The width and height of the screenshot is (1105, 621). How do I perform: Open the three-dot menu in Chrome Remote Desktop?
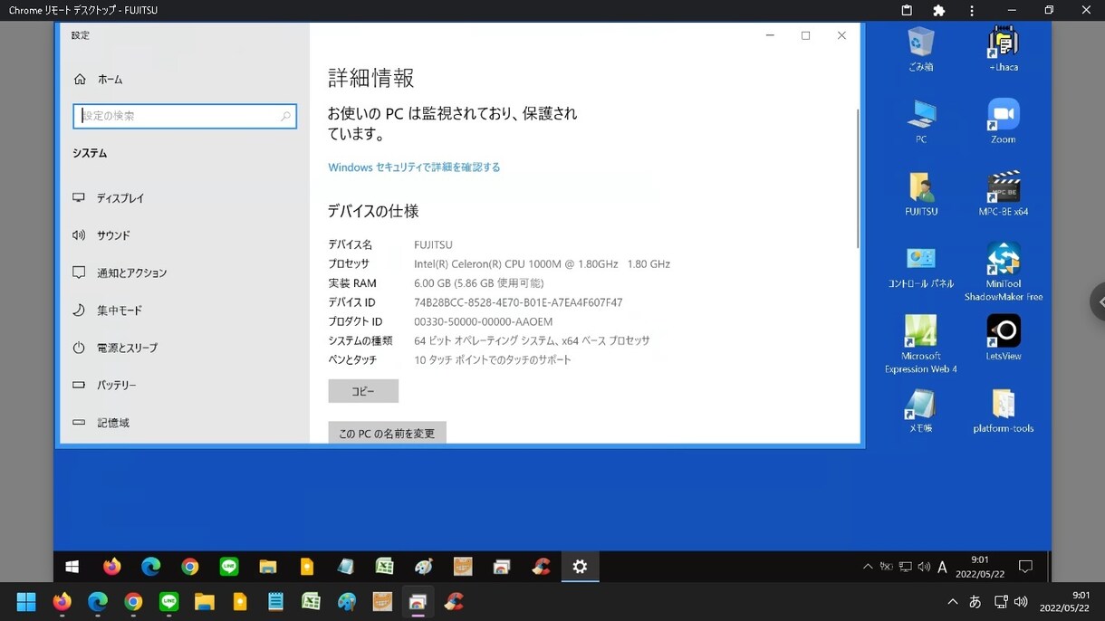point(972,10)
